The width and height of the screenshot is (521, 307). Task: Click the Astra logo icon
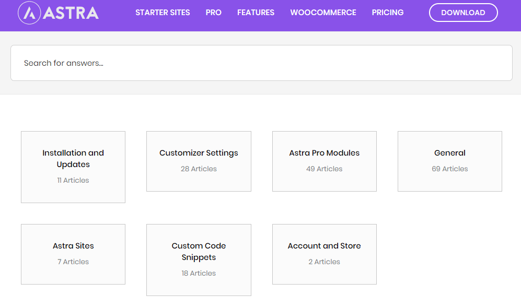[x=29, y=13]
